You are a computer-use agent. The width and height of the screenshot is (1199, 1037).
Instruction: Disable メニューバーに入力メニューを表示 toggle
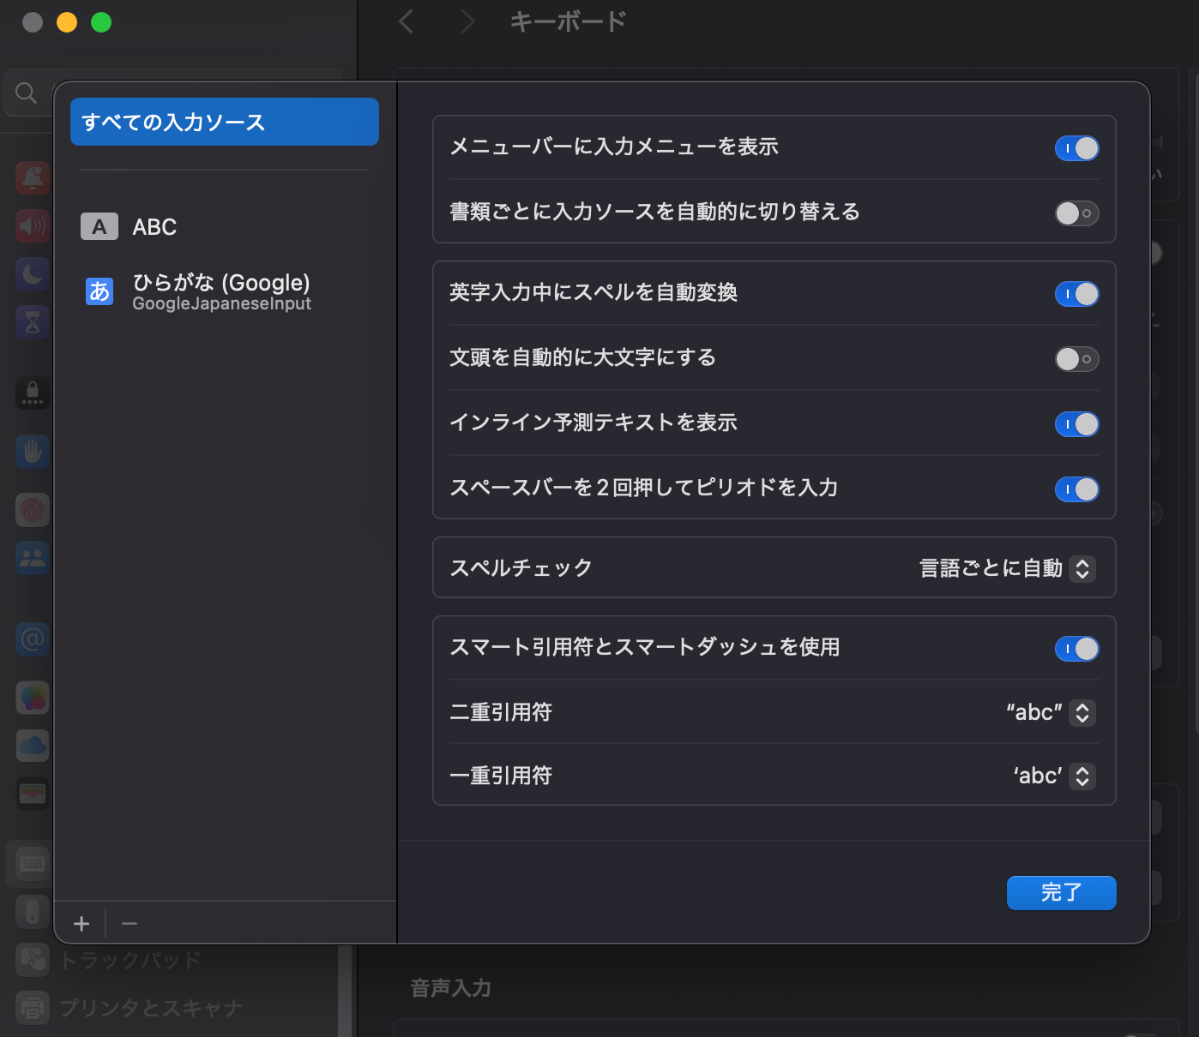point(1076,148)
